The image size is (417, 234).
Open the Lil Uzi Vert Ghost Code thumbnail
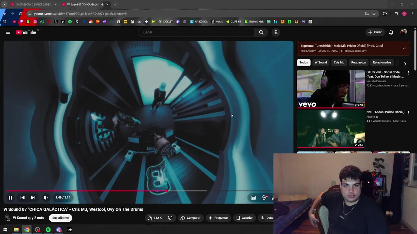tap(331, 89)
